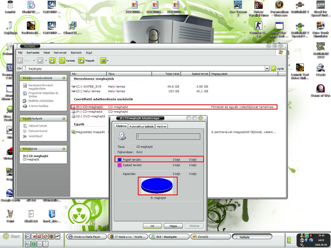The image size is (331, 248).
Task: Open the view mode dropdown arrow
Action: point(108,61)
